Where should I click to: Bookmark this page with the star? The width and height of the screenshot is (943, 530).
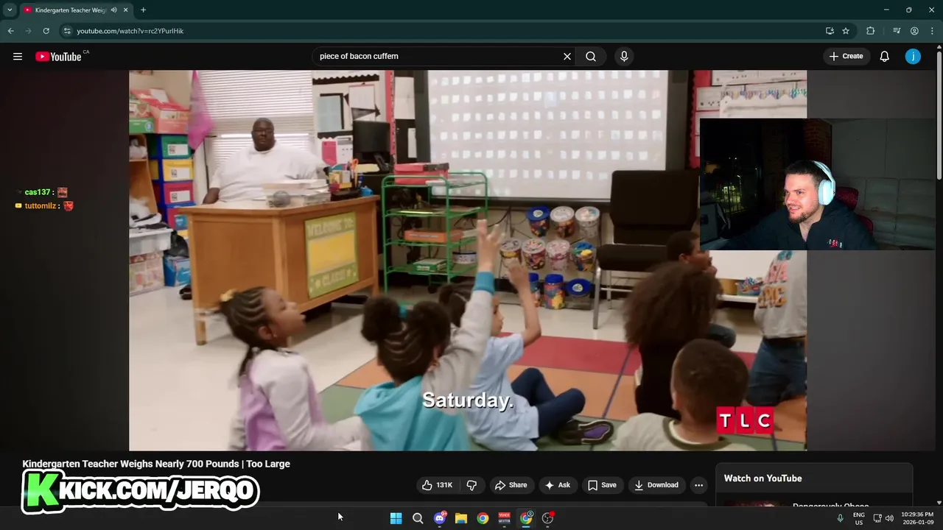click(846, 31)
